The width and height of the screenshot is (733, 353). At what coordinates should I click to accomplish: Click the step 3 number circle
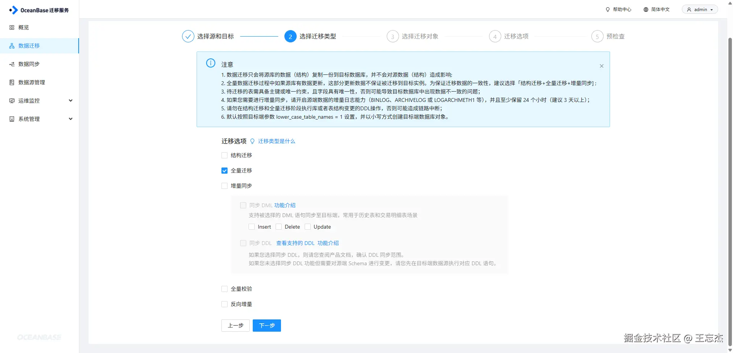(x=393, y=36)
